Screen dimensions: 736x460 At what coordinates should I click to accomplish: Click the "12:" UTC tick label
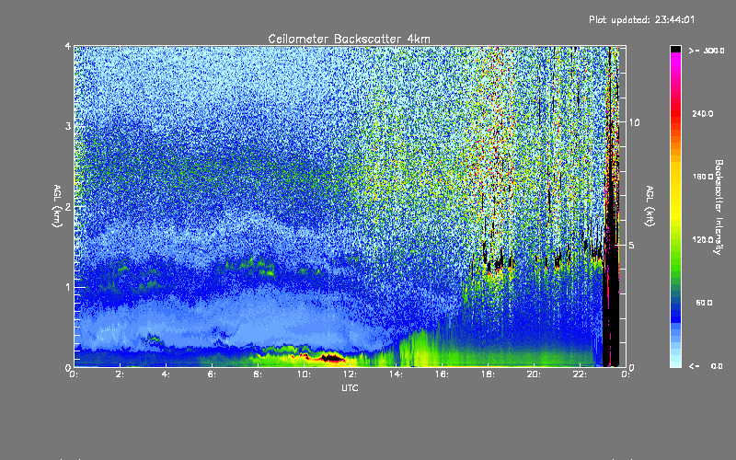pyautogui.click(x=351, y=374)
